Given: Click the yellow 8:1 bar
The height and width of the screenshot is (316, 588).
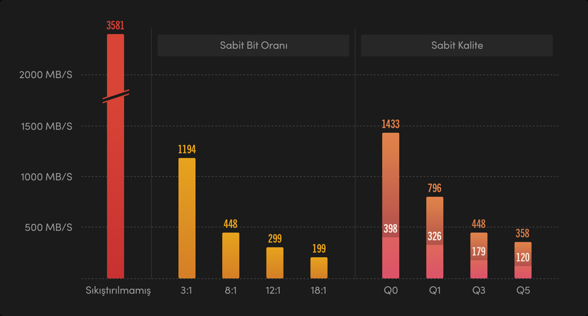Looking at the screenshot, I should pos(230,256).
